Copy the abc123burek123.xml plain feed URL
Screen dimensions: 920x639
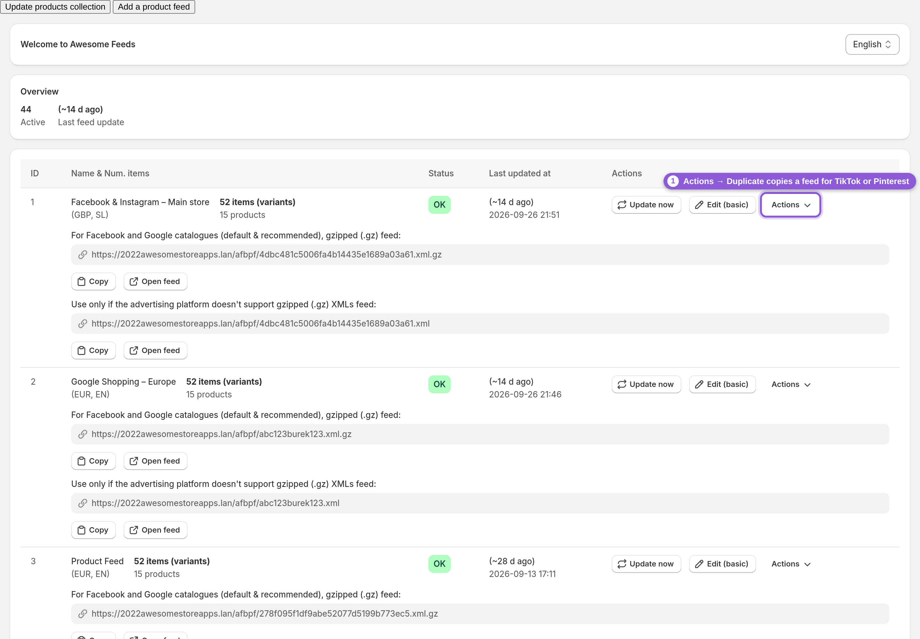(93, 530)
